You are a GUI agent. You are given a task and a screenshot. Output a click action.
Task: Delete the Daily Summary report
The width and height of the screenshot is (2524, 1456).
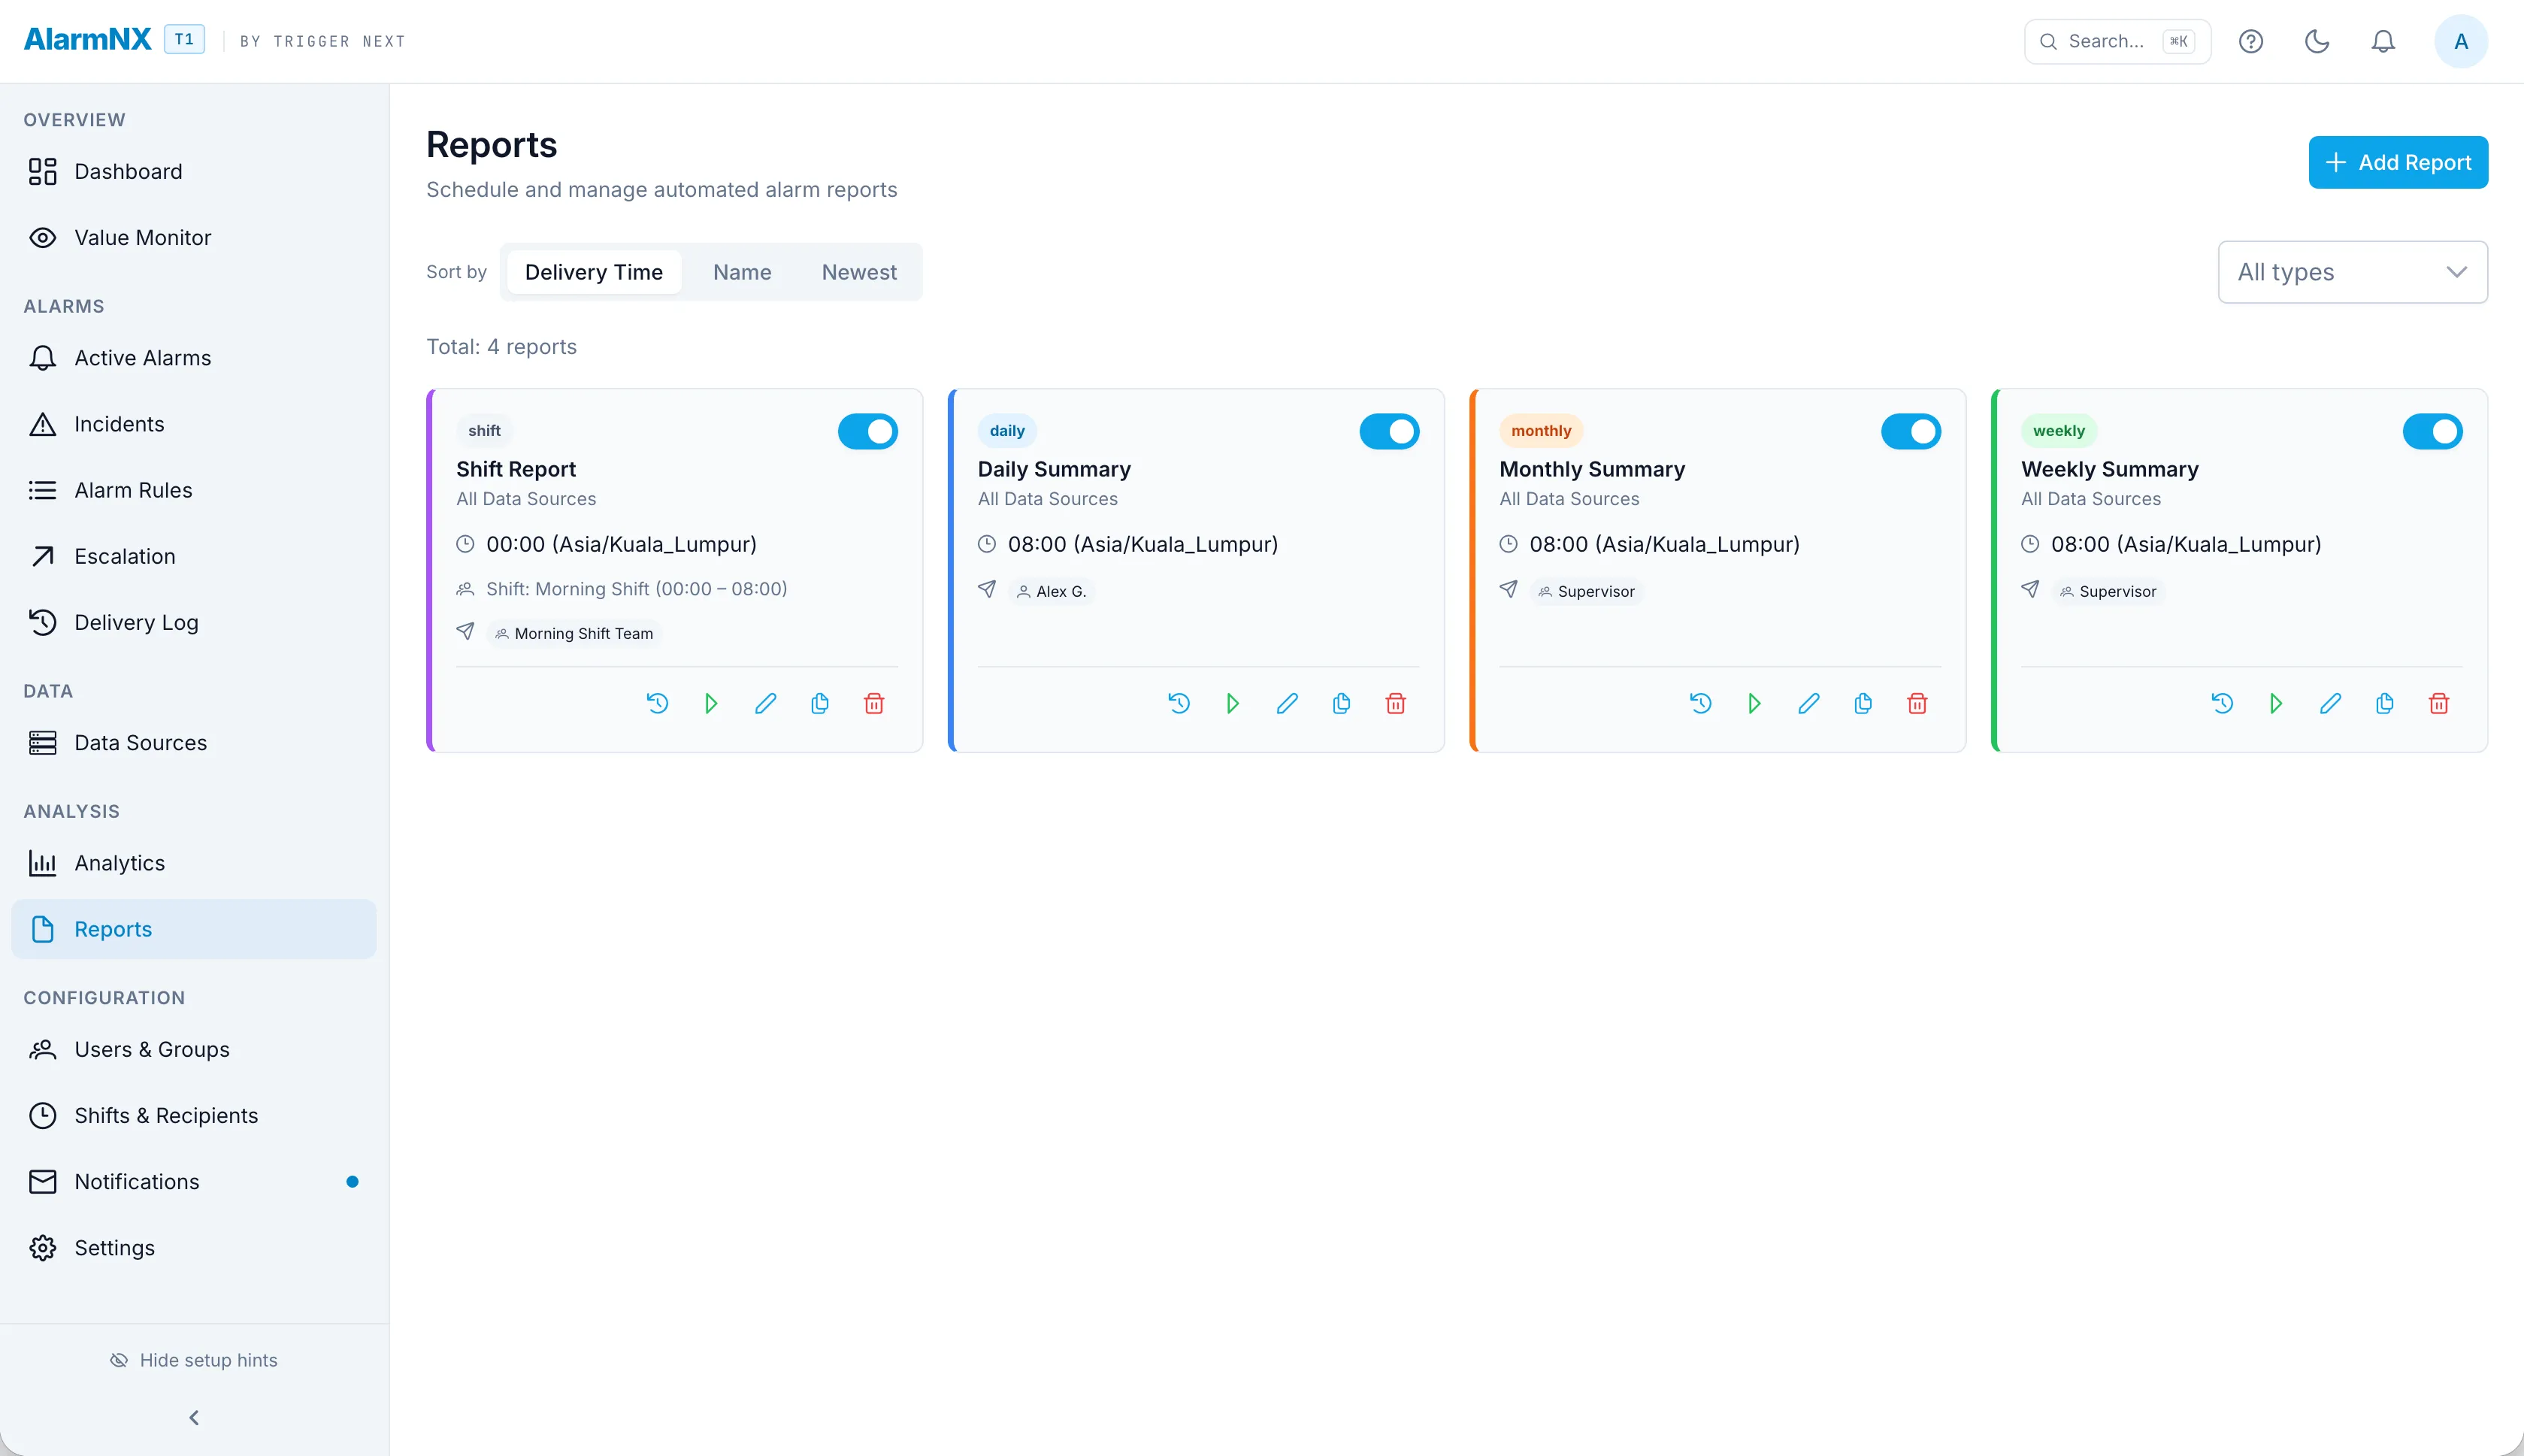pos(1396,704)
